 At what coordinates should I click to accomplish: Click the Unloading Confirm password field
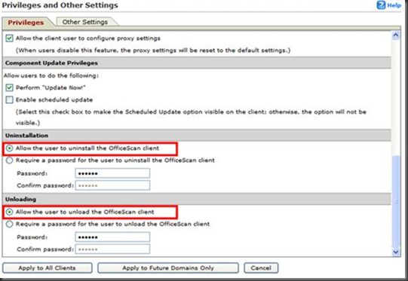click(112, 249)
